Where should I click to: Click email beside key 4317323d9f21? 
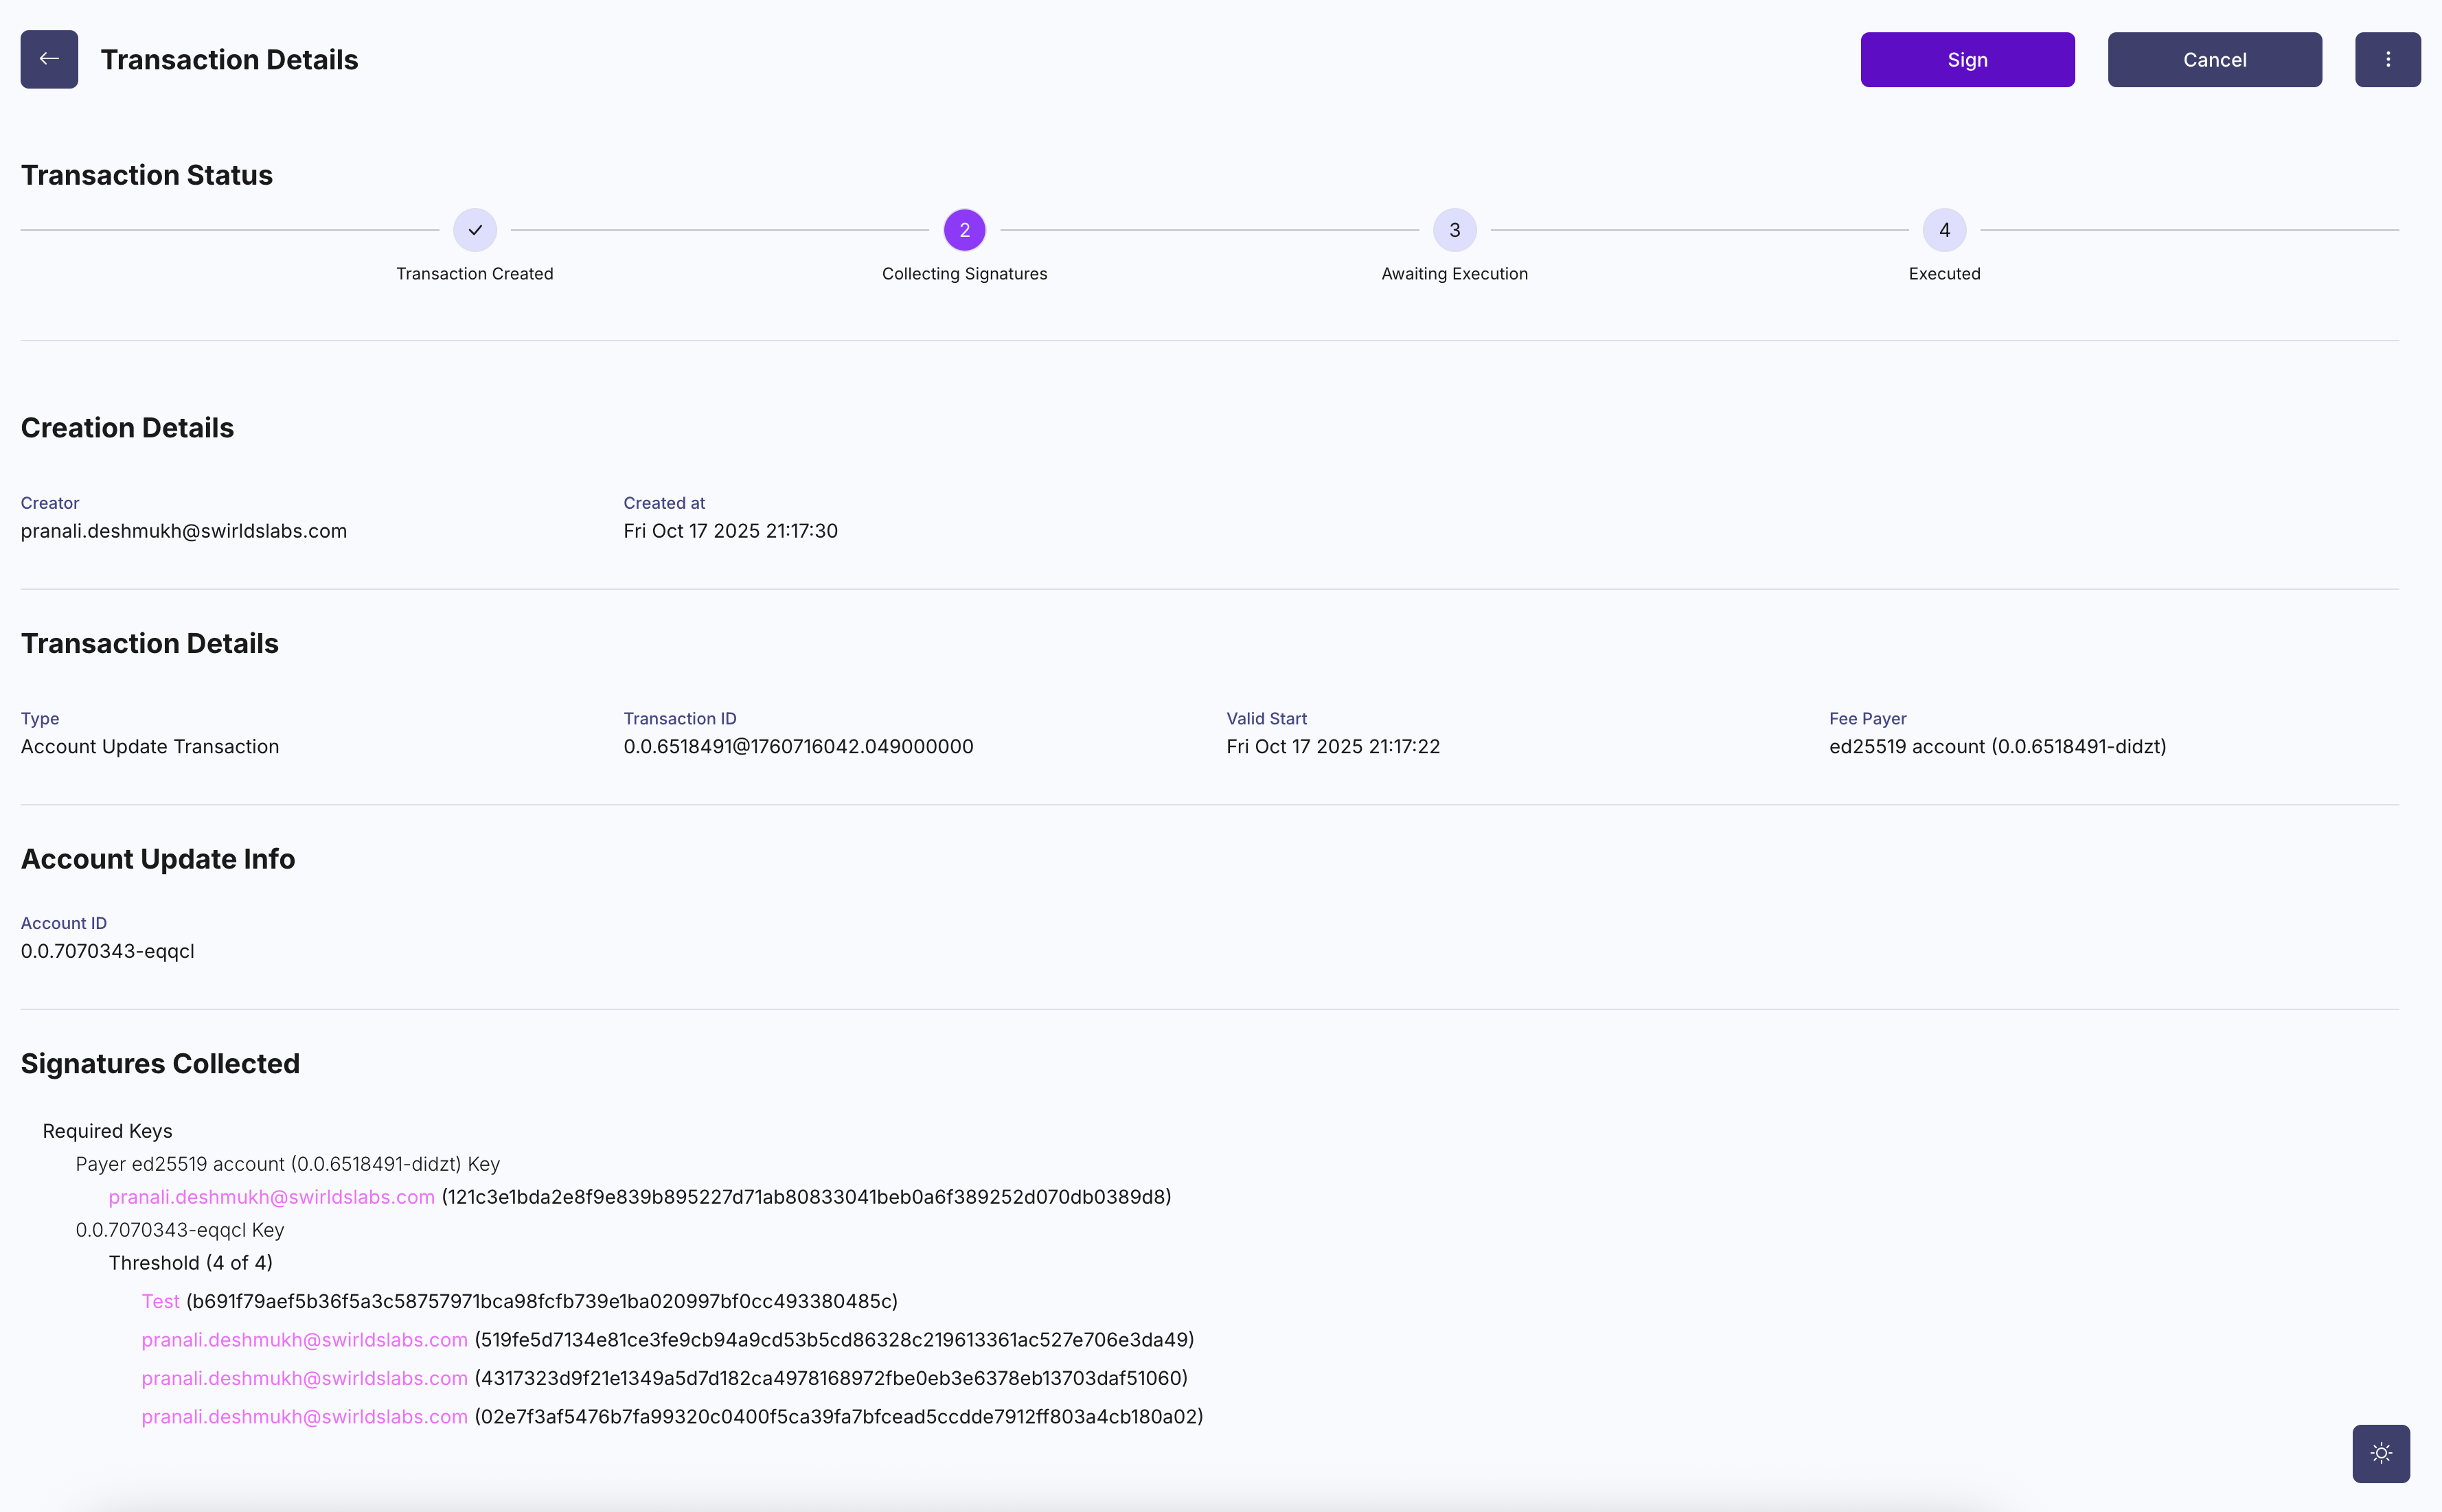(304, 1378)
